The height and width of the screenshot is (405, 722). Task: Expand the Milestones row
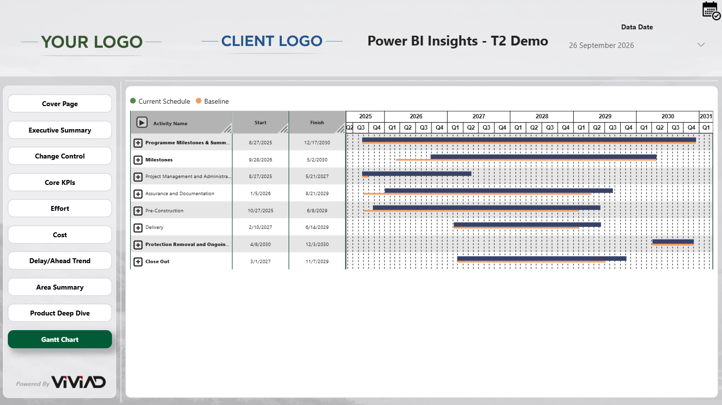point(138,160)
